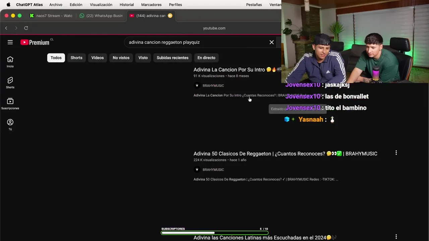Open options for Canciones Latinas 2024 video
This screenshot has width=429, height=241.
pyautogui.click(x=396, y=237)
